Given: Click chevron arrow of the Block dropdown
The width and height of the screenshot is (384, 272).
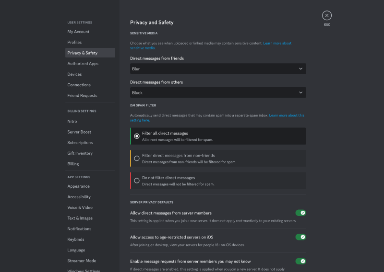Looking at the screenshot, I should [300, 92].
